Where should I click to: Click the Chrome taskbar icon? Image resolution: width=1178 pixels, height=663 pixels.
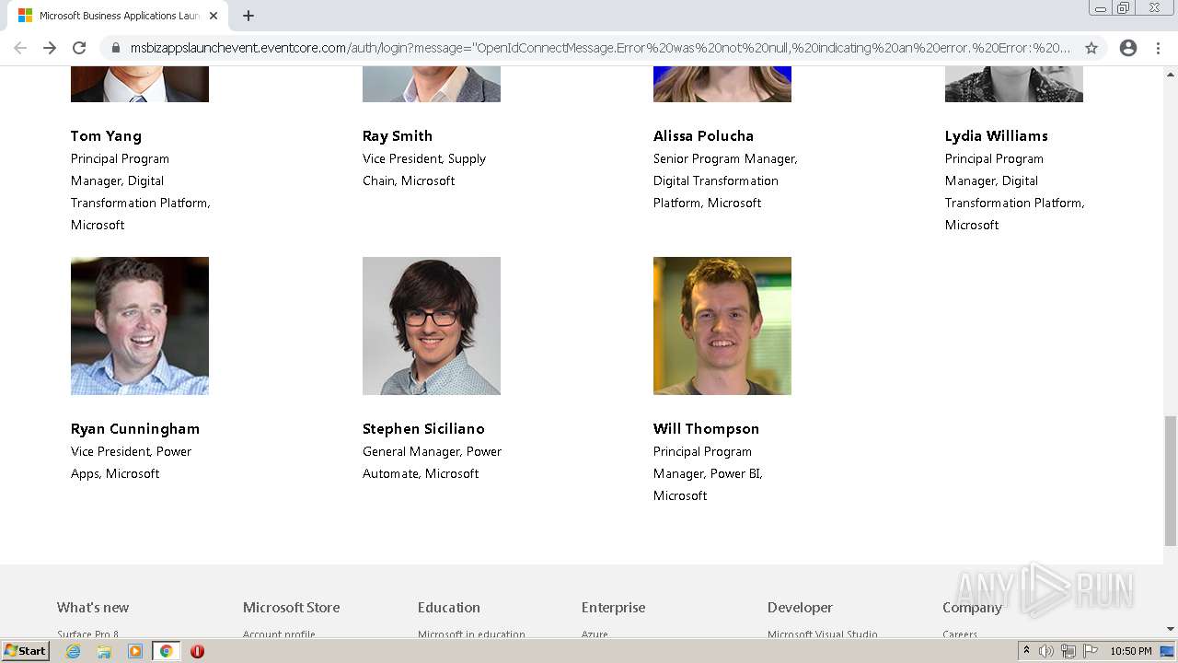click(167, 651)
